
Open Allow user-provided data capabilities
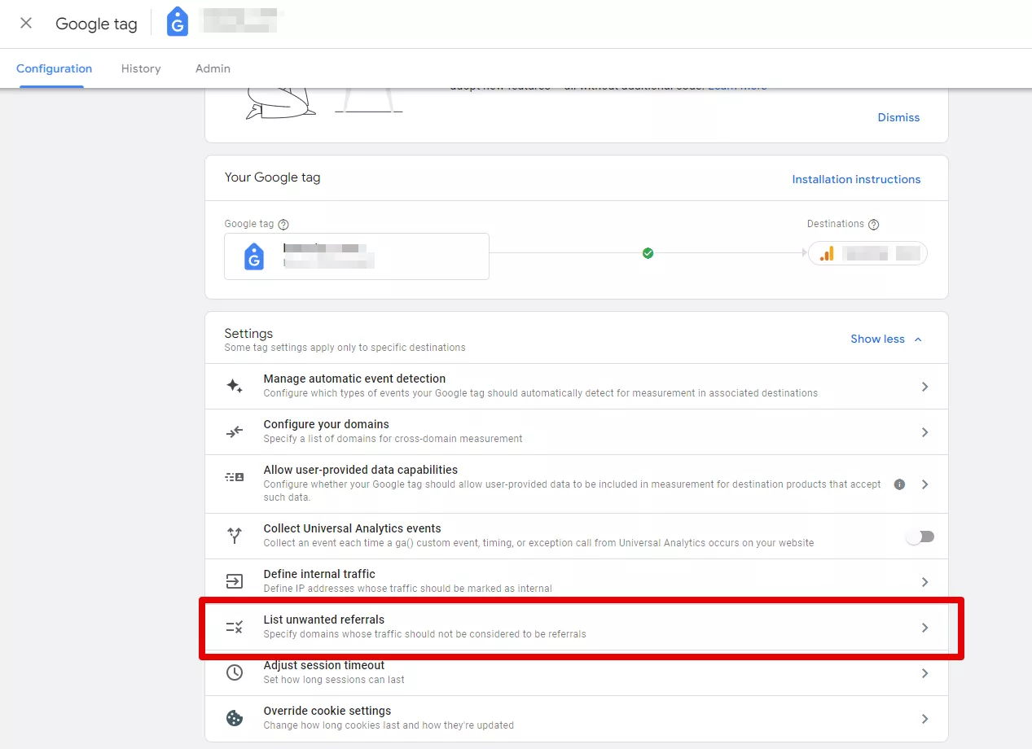[577, 484]
